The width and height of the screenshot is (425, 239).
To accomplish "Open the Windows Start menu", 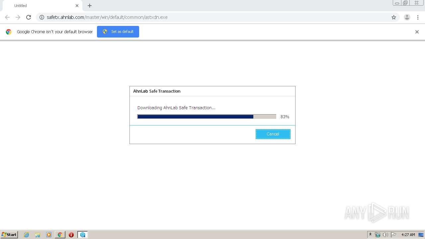I will click(9, 234).
